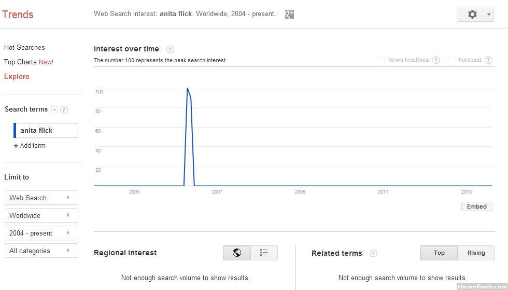Open the Hot Searches page

[24, 47]
